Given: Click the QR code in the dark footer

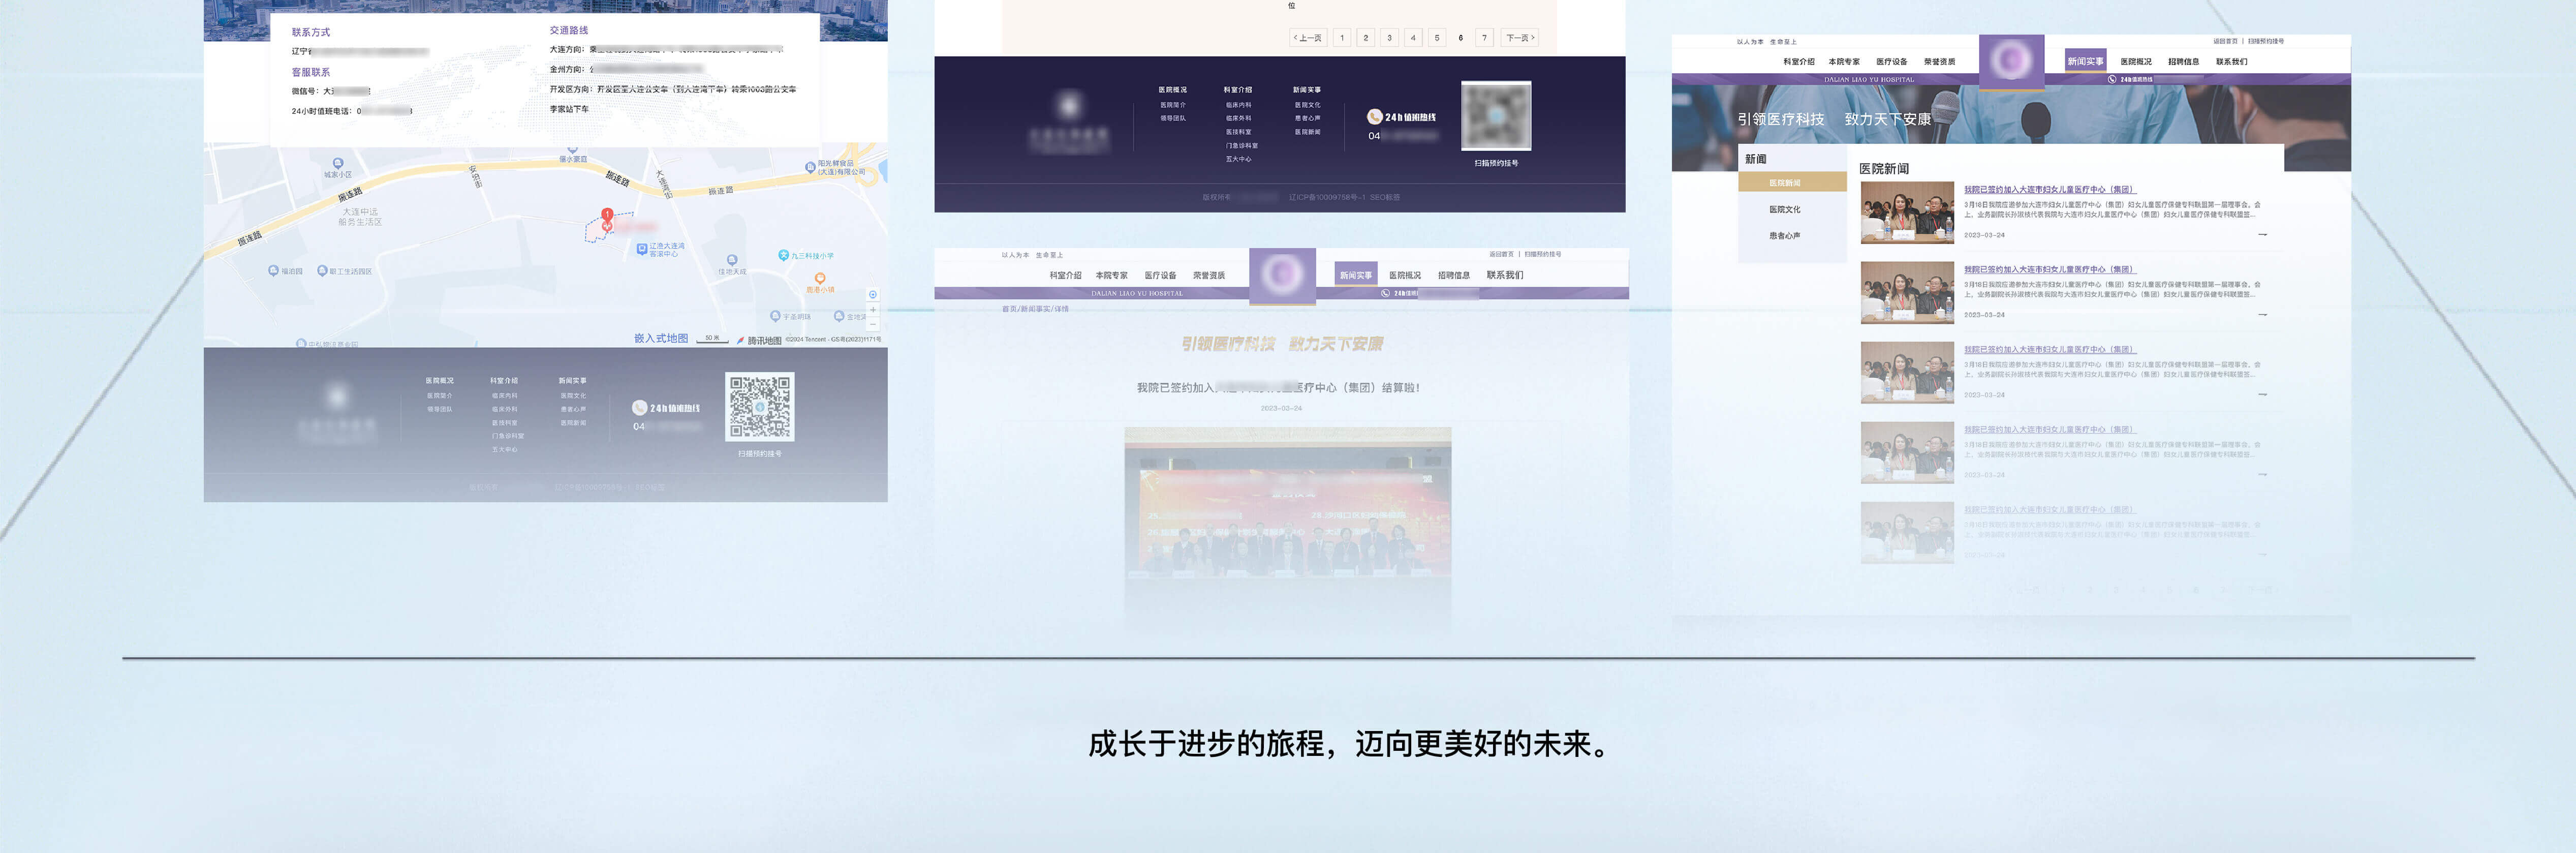Looking at the screenshot, I should pos(1496,117).
